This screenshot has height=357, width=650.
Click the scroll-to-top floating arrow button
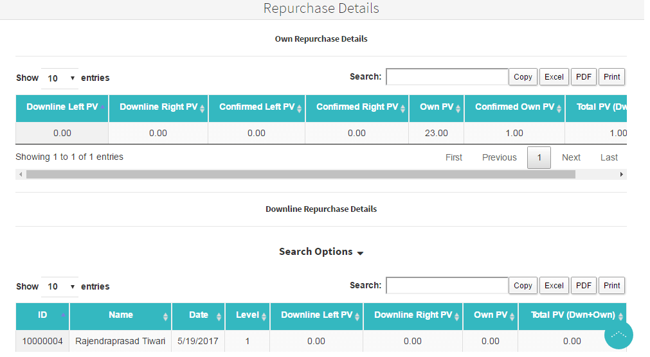618,335
